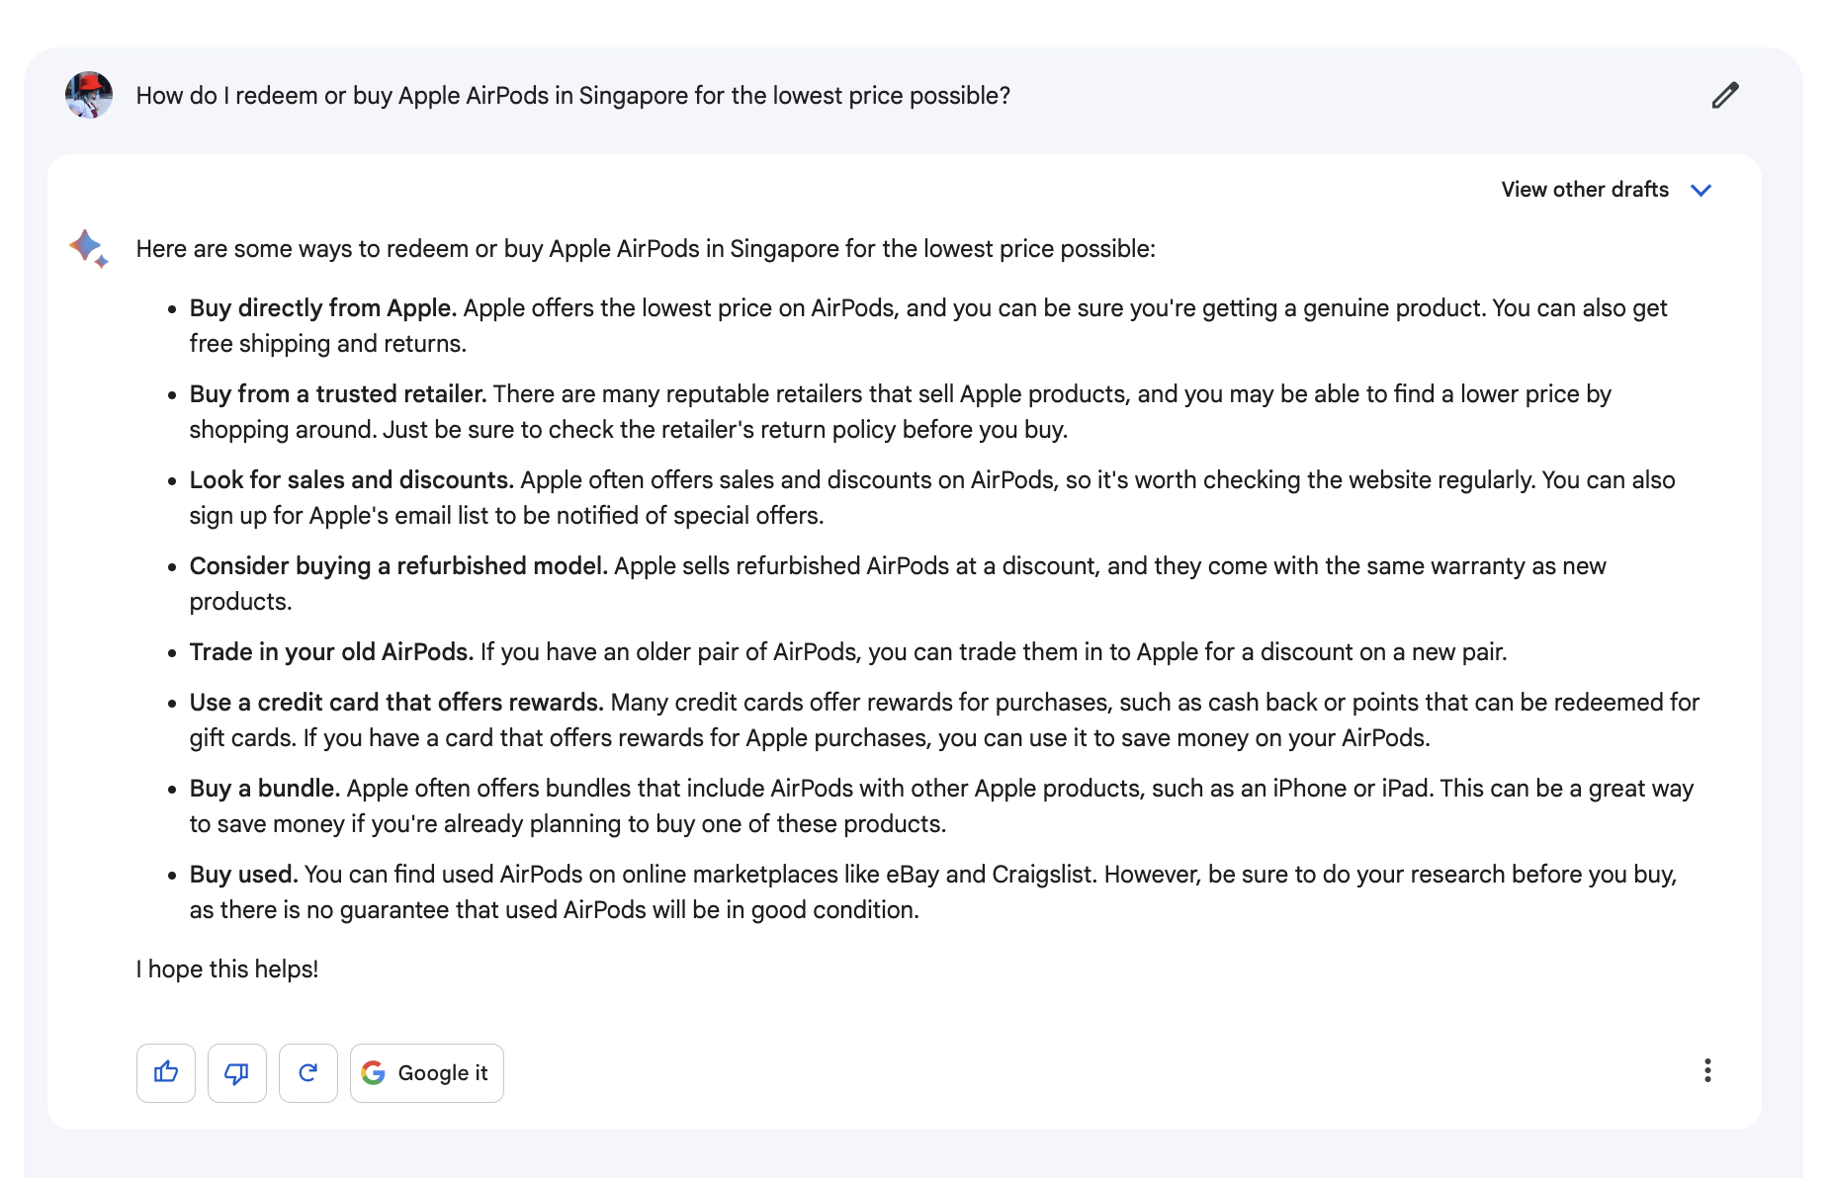Click the pencil edit prompt icon
The width and height of the screenshot is (1833, 1178).
point(1725,95)
